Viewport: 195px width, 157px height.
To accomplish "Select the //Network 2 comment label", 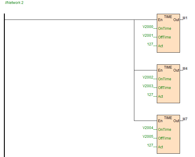I will coord(14,3).
